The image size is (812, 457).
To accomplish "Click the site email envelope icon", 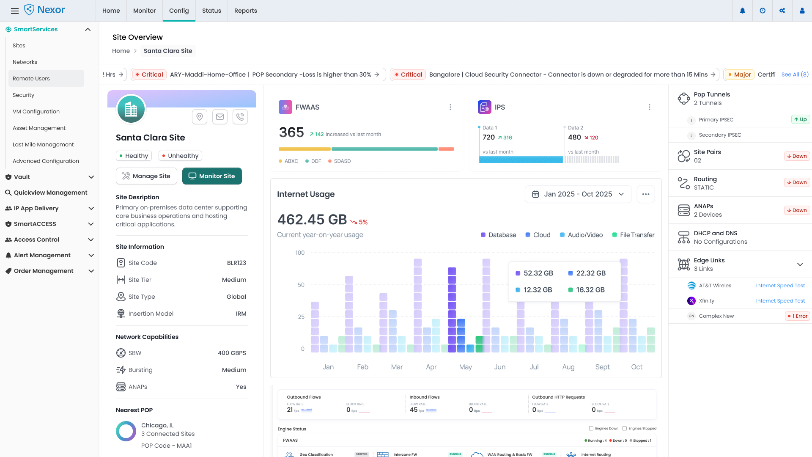I will tap(220, 117).
